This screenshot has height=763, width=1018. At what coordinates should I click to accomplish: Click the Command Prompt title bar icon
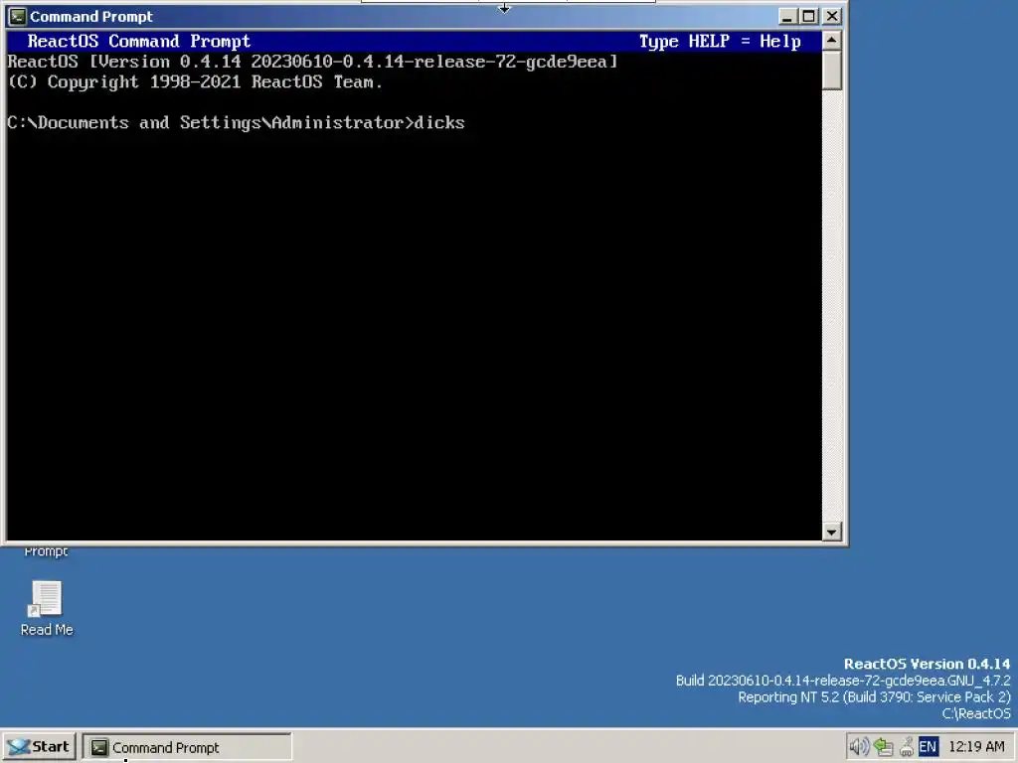coord(18,16)
